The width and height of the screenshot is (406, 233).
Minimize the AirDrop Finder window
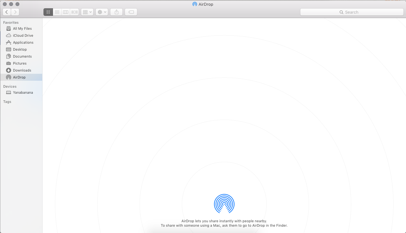click(11, 4)
